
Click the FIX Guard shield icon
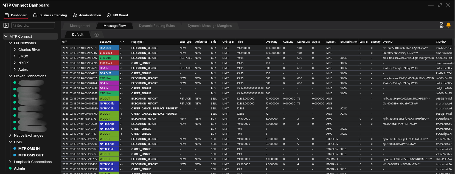click(x=109, y=15)
